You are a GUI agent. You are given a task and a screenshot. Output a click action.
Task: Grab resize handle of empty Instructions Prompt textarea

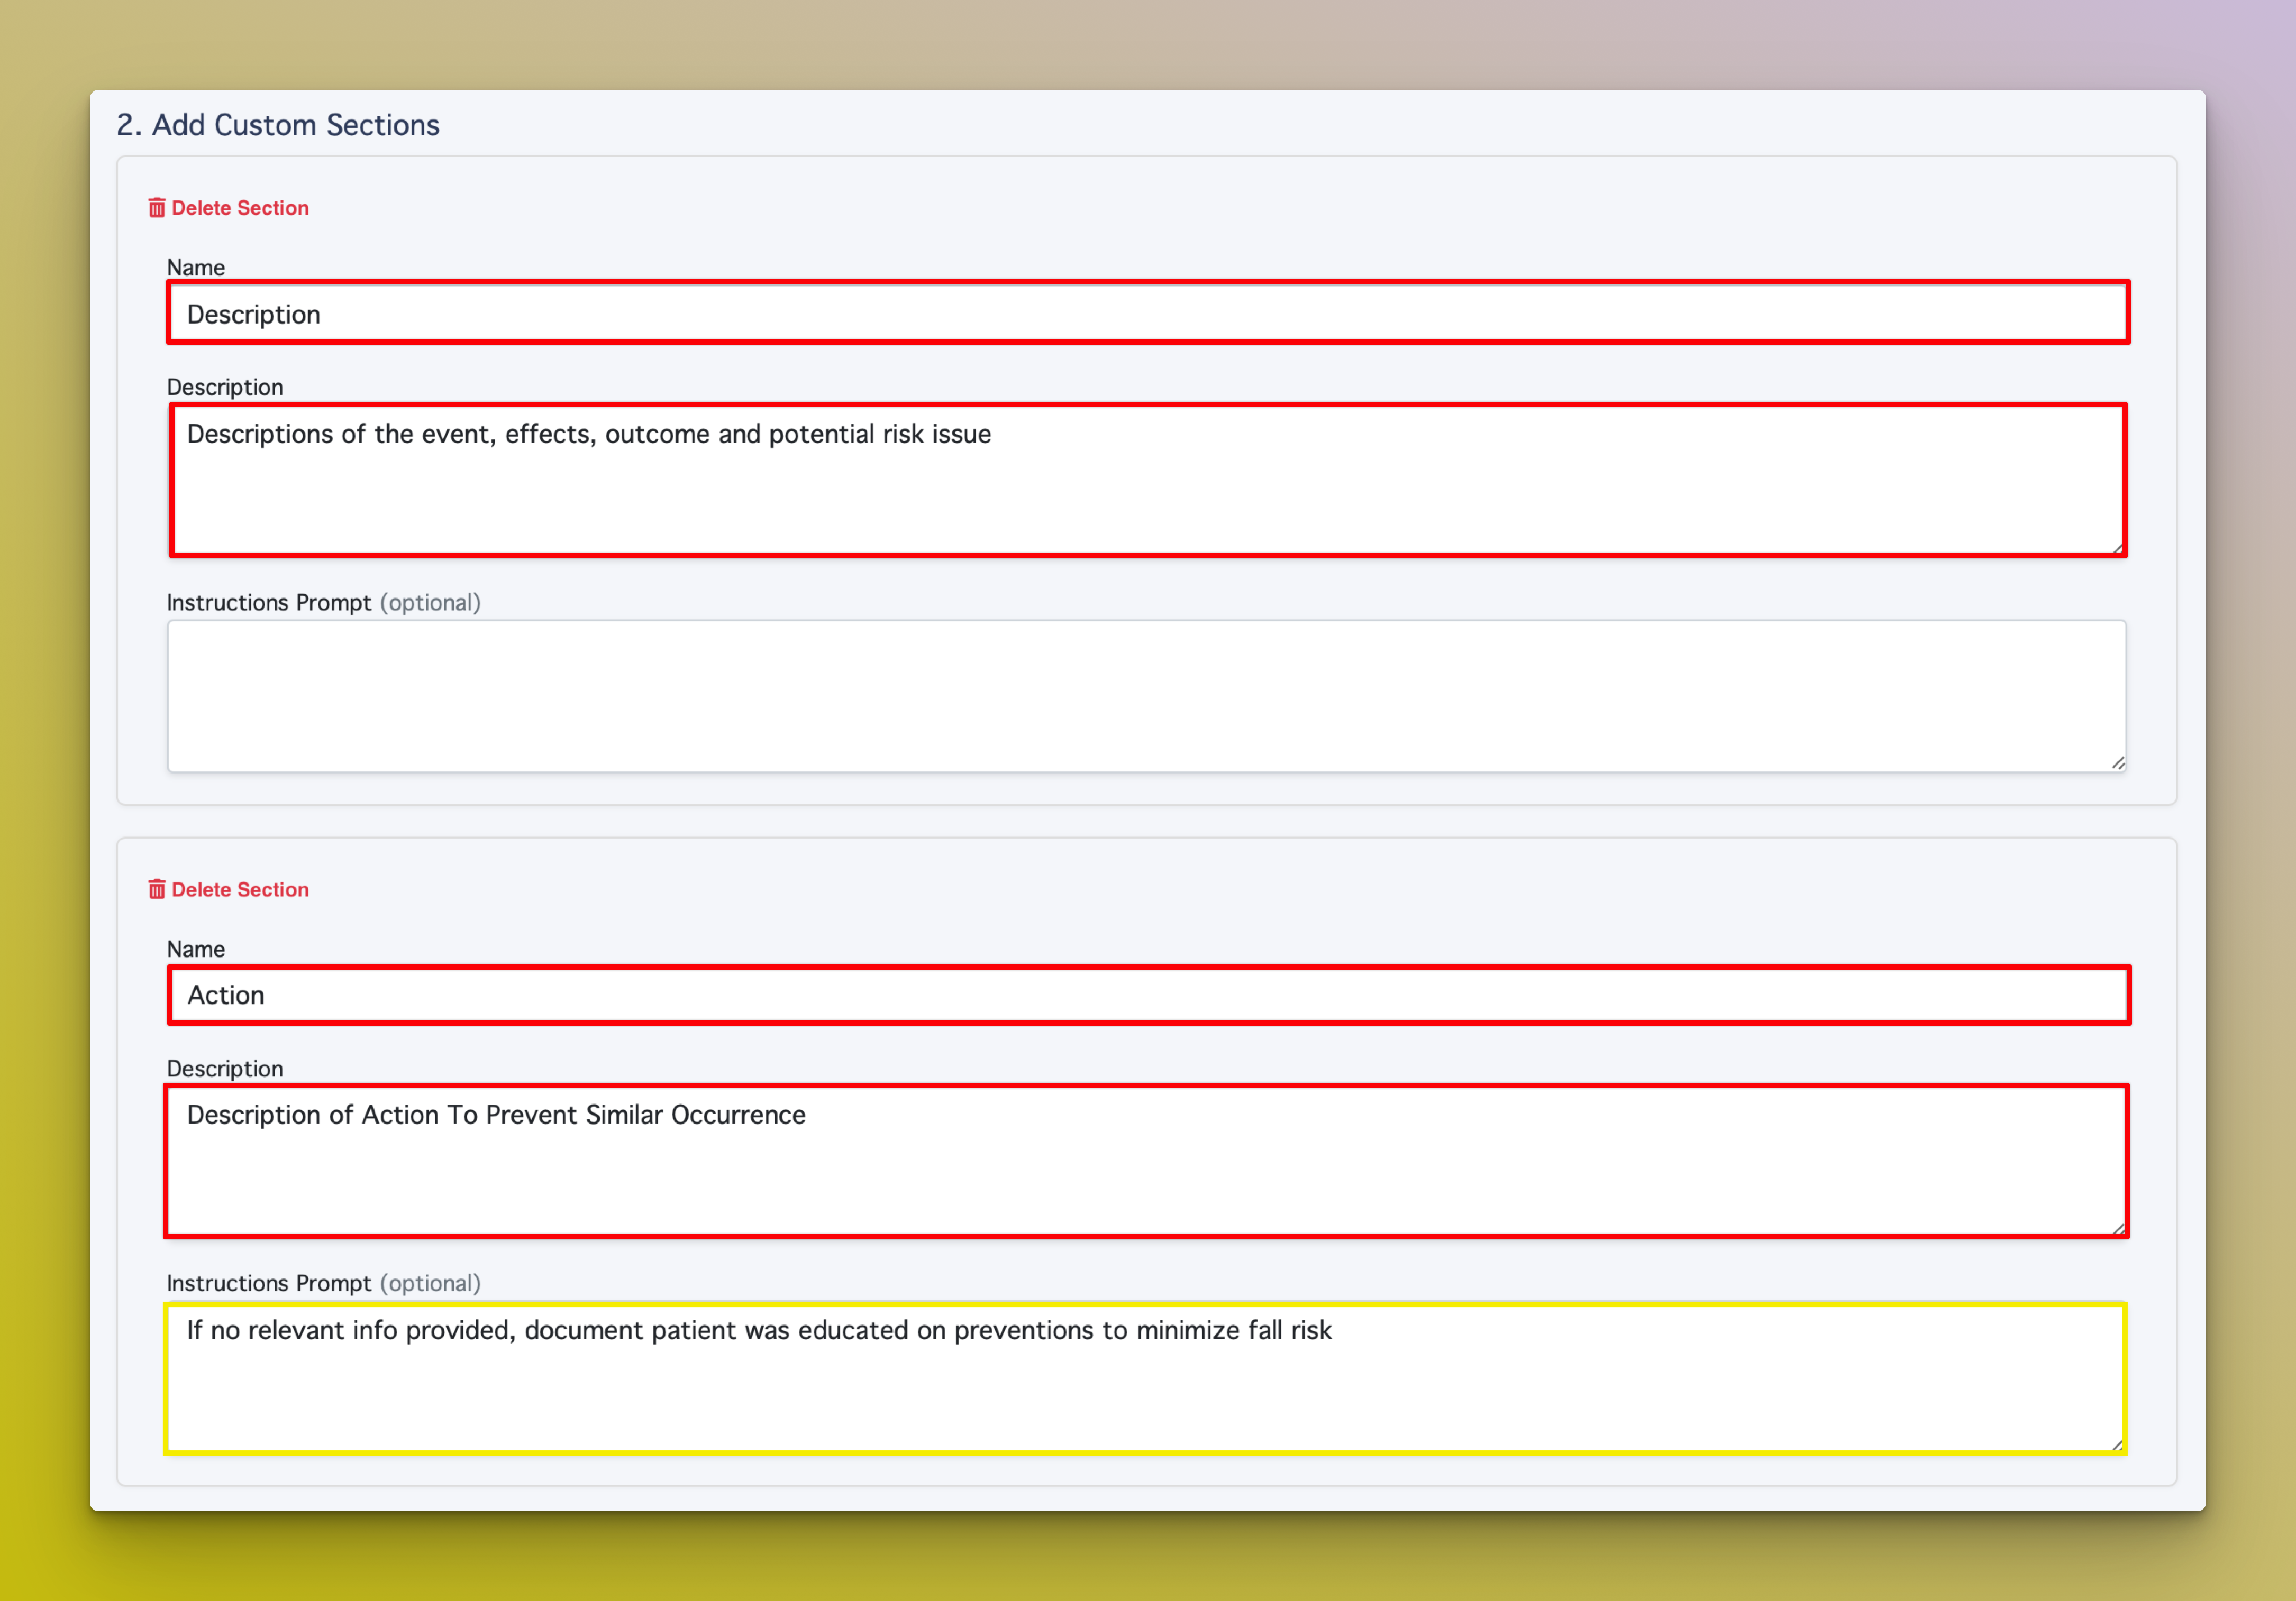tap(2118, 762)
